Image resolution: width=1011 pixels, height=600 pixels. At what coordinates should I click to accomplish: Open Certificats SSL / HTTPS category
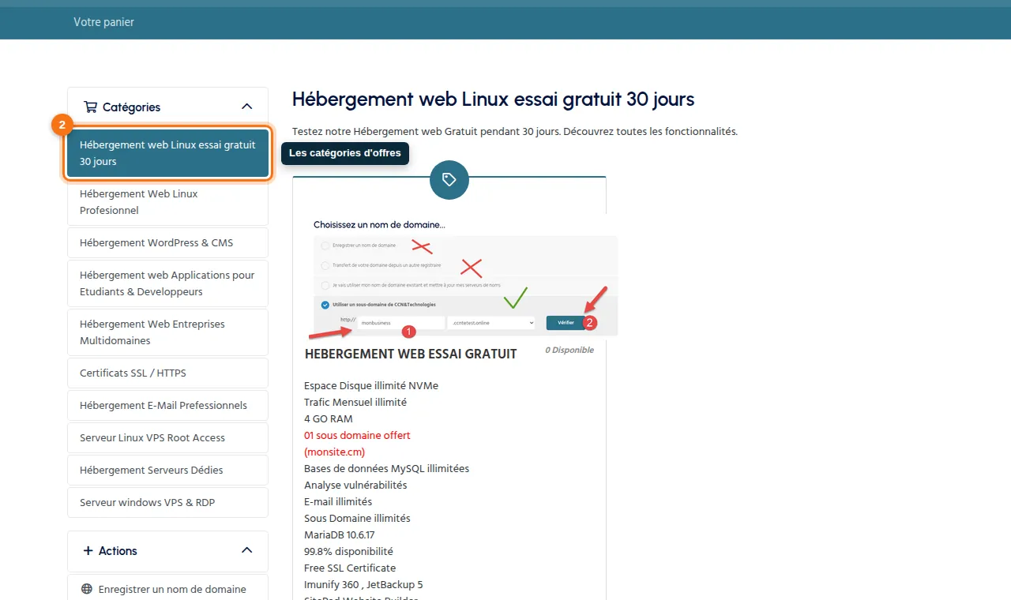click(167, 373)
